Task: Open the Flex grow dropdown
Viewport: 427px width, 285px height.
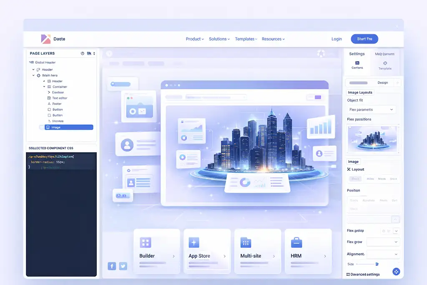Action: (x=383, y=242)
